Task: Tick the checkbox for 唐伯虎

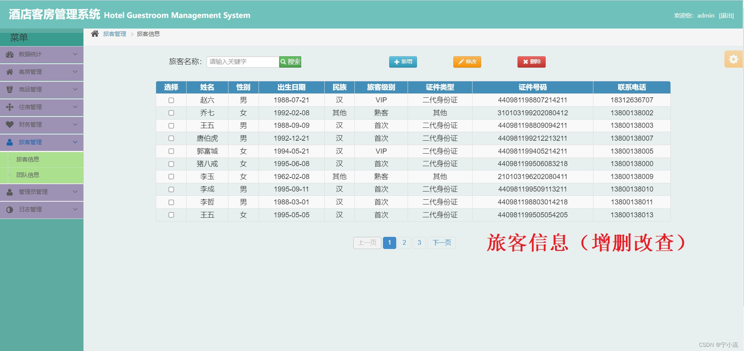Action: pos(171,138)
